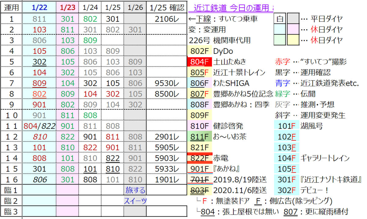Image resolution: width=367 pixels, height=219 pixels.
Task: Click the red-highlighted 804F legend cell
Action: tap(199, 62)
